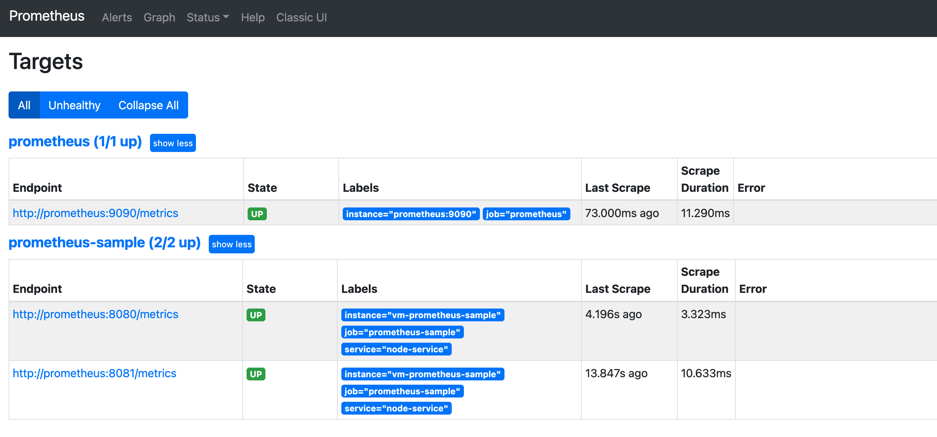Click service="node-service" label in 8080 row

(x=397, y=349)
